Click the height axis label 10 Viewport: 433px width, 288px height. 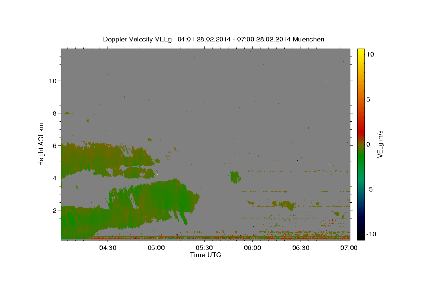pyautogui.click(x=53, y=81)
